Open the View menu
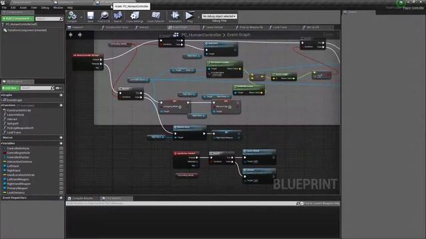426x239 pixels. tap(34, 7)
